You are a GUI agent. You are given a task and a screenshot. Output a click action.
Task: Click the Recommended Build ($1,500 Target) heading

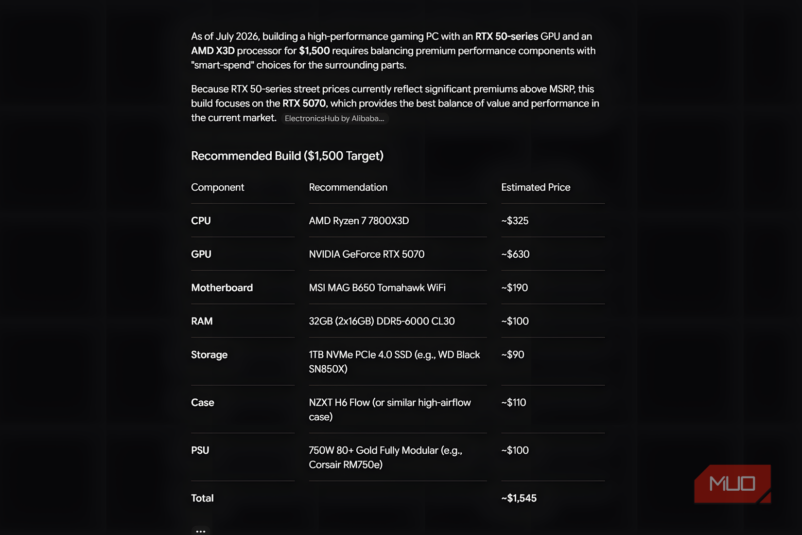coord(287,156)
